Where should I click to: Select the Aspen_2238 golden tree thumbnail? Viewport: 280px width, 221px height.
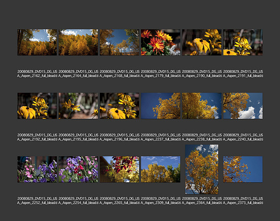pyautogui.click(x=202, y=106)
